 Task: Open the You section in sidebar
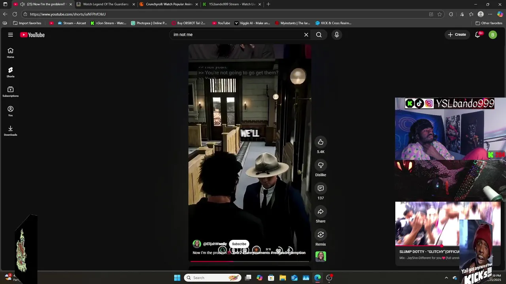pyautogui.click(x=11, y=111)
